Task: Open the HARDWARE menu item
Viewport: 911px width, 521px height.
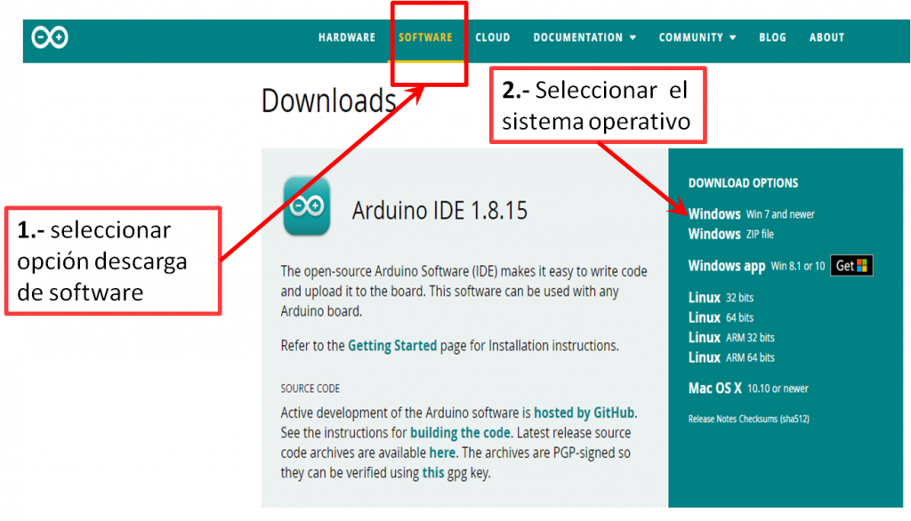Action: coord(347,37)
